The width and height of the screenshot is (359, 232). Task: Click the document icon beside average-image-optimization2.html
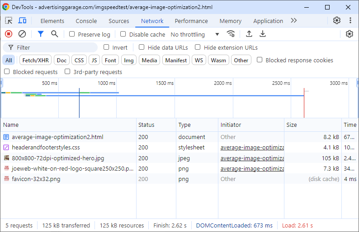[x=6, y=137]
